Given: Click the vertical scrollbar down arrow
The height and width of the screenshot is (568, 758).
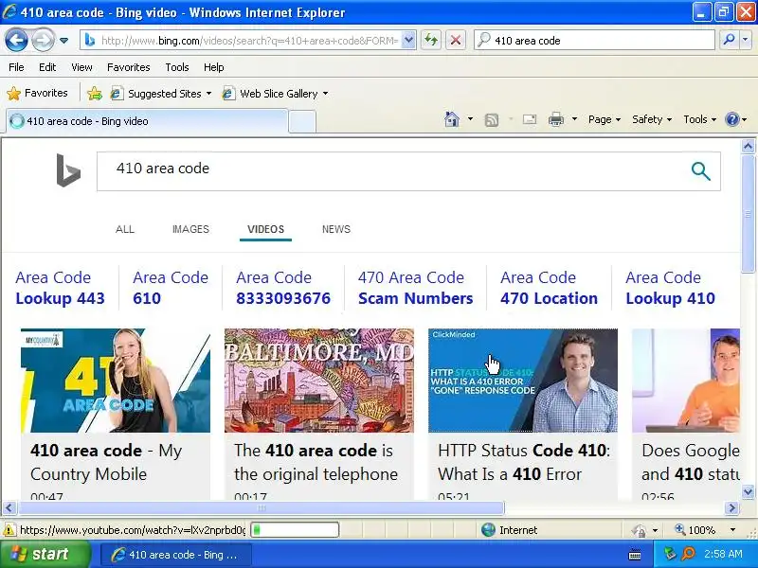Looking at the screenshot, I should [x=748, y=492].
